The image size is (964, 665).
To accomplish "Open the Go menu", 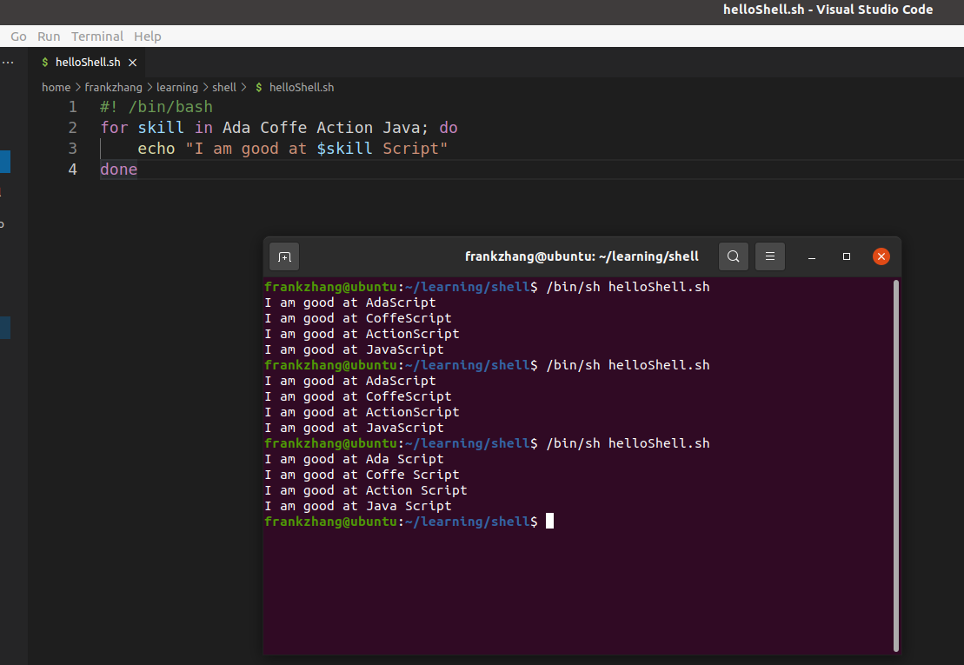I will pyautogui.click(x=18, y=37).
